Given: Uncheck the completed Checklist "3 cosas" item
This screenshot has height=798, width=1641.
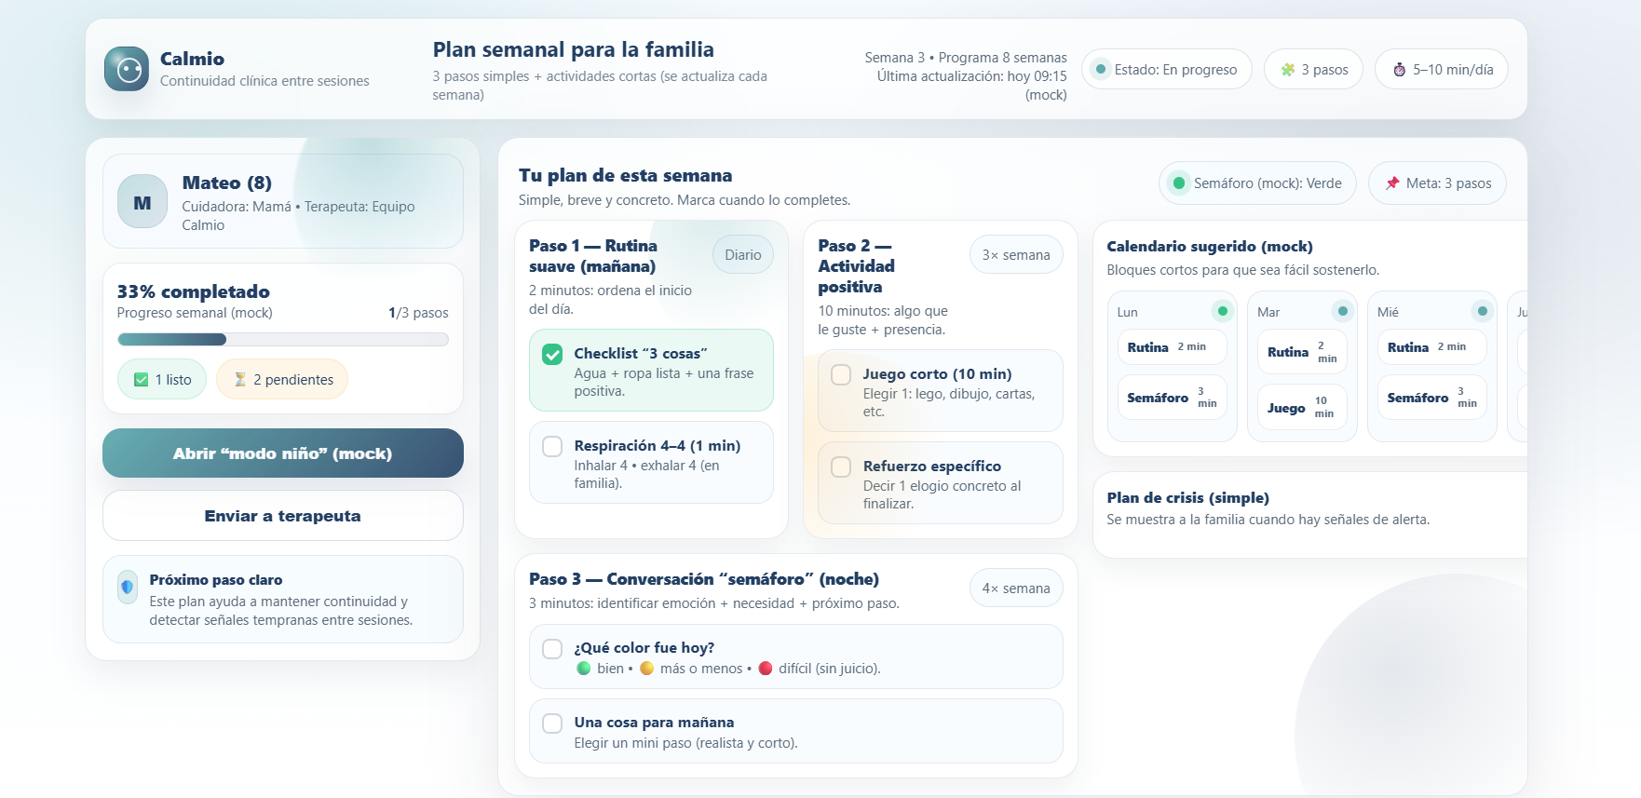Looking at the screenshot, I should (552, 354).
